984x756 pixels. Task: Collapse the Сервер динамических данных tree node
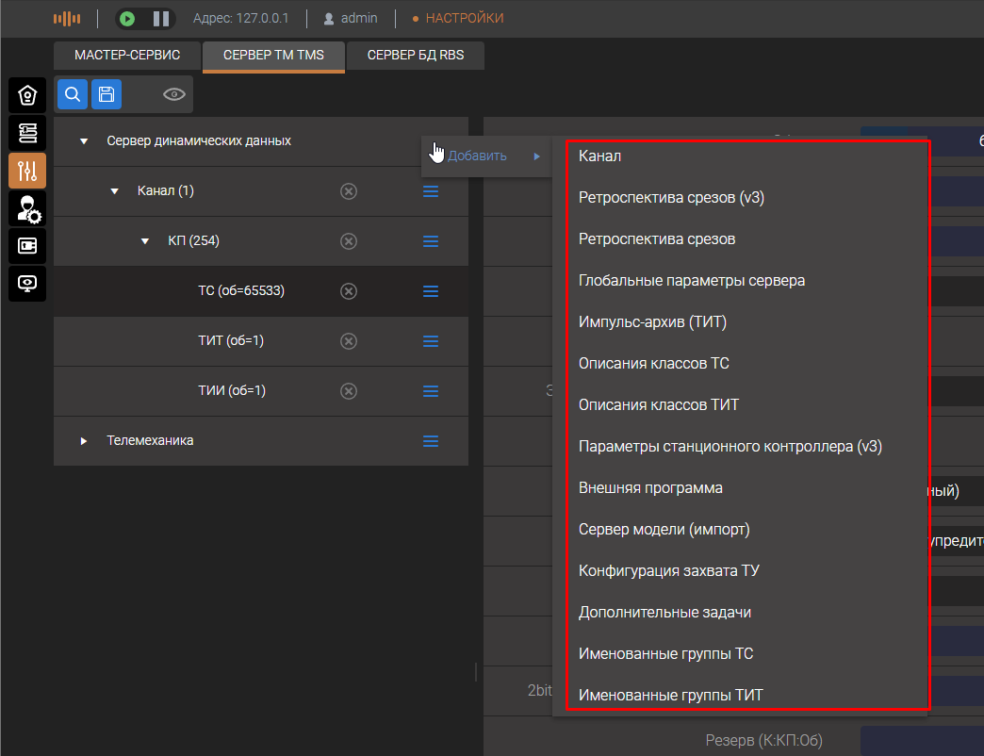click(x=84, y=141)
